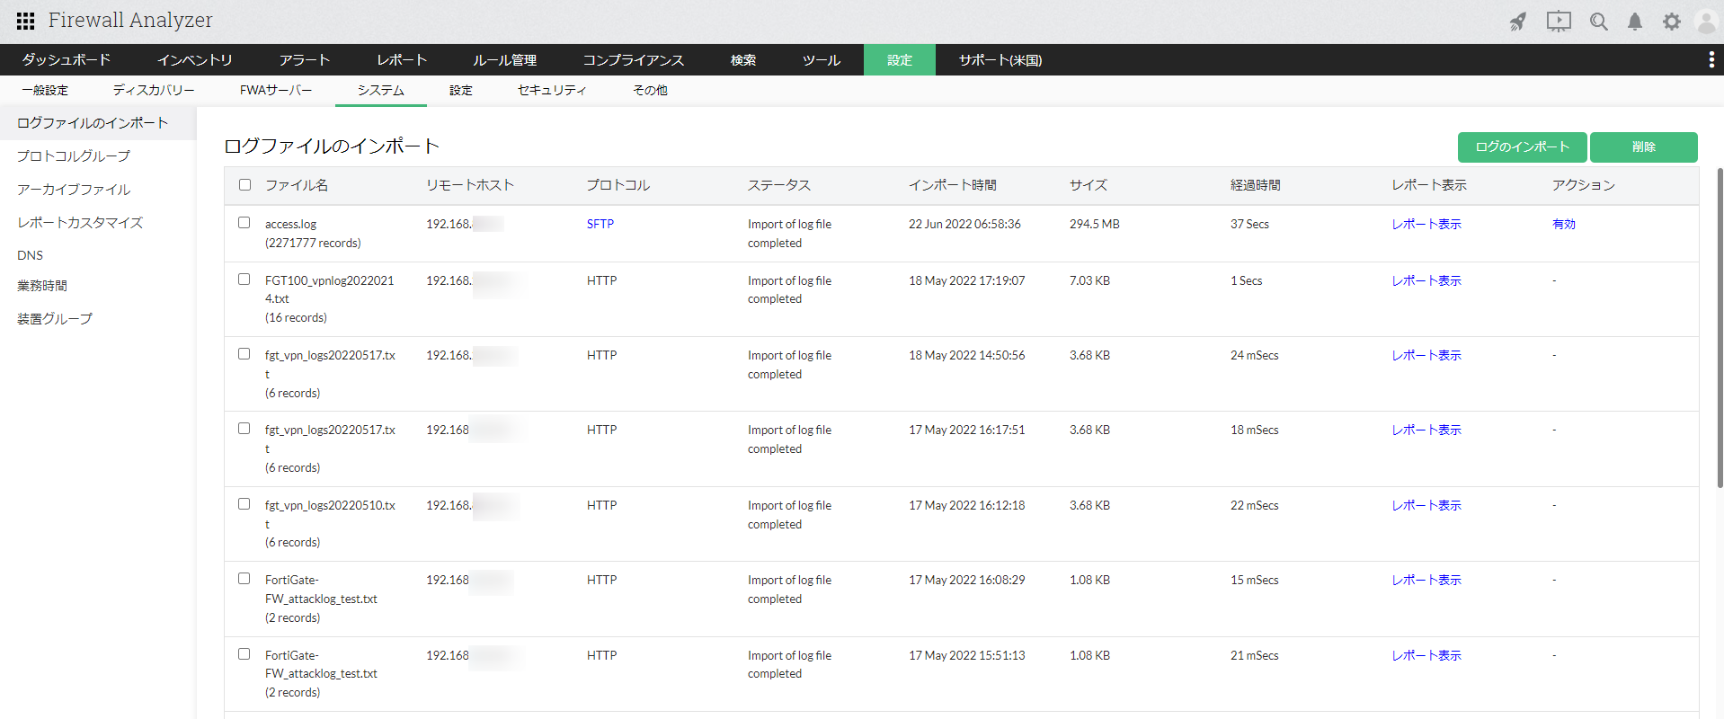Image resolution: width=1724 pixels, height=719 pixels.
Task: Open the vertical three-dot more menu
Action: [1711, 59]
